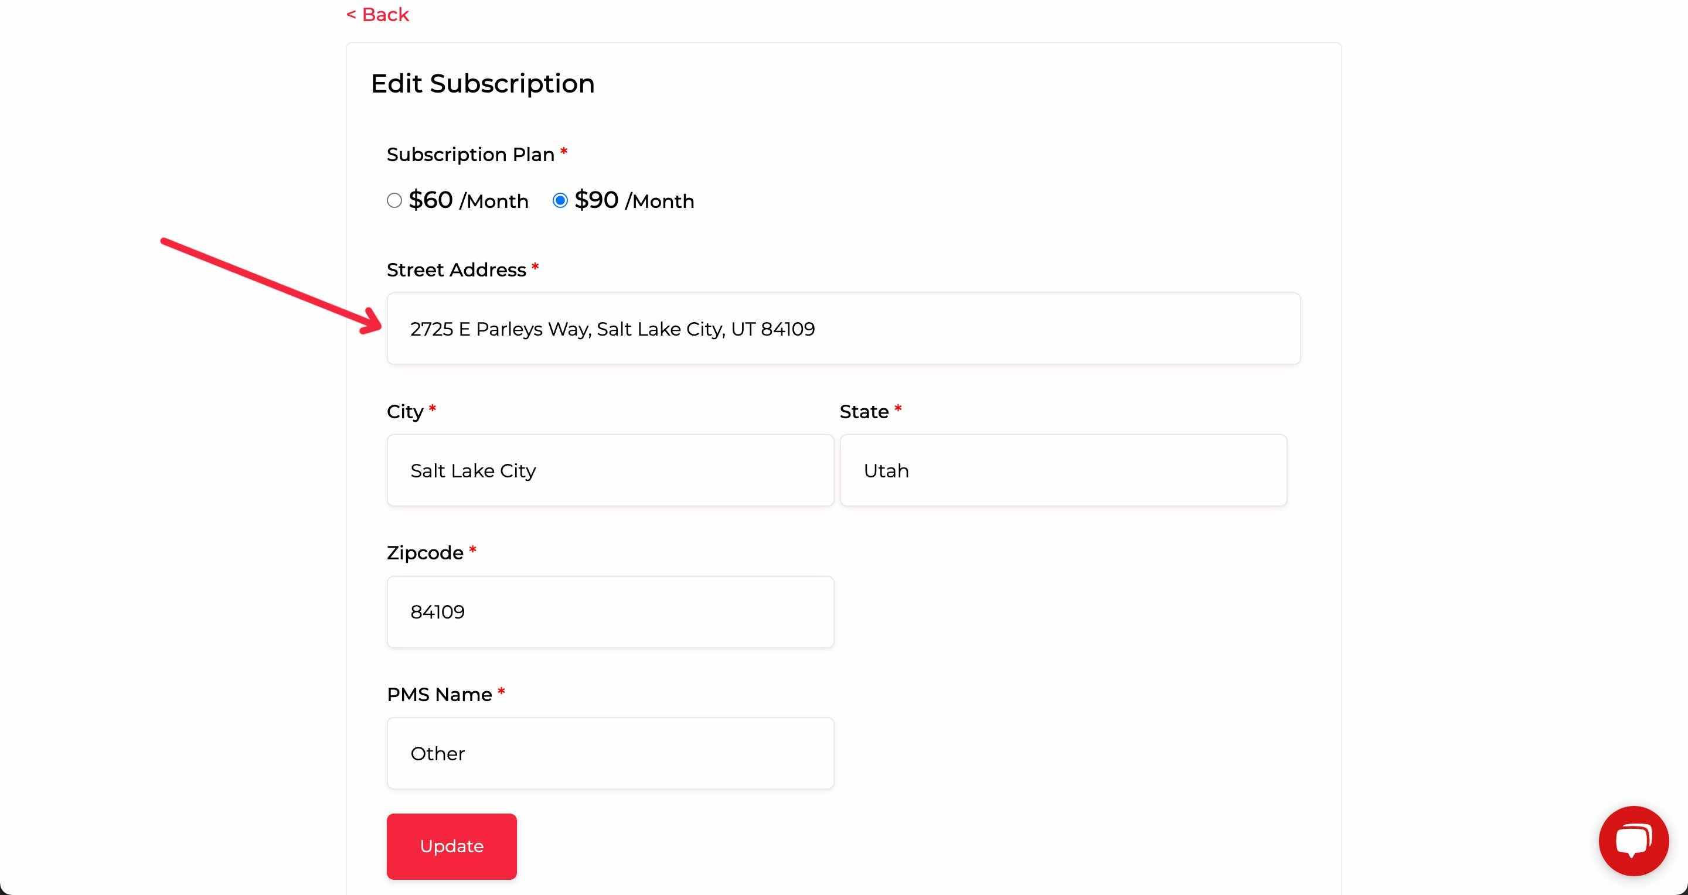
Task: Click the "$90 /Month" plan label text
Action: coord(634,200)
